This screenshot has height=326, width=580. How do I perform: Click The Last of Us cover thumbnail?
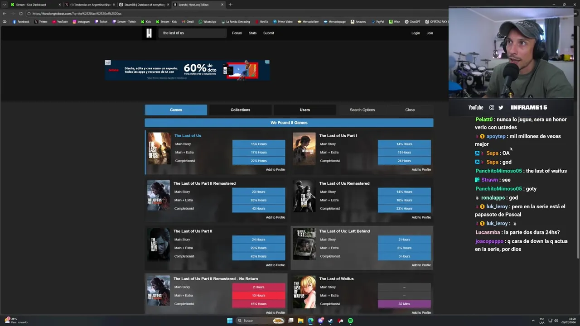coord(159,149)
